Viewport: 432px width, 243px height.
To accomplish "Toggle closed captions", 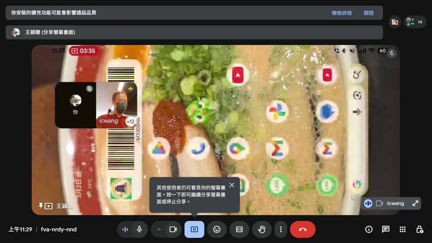I will 239,230.
